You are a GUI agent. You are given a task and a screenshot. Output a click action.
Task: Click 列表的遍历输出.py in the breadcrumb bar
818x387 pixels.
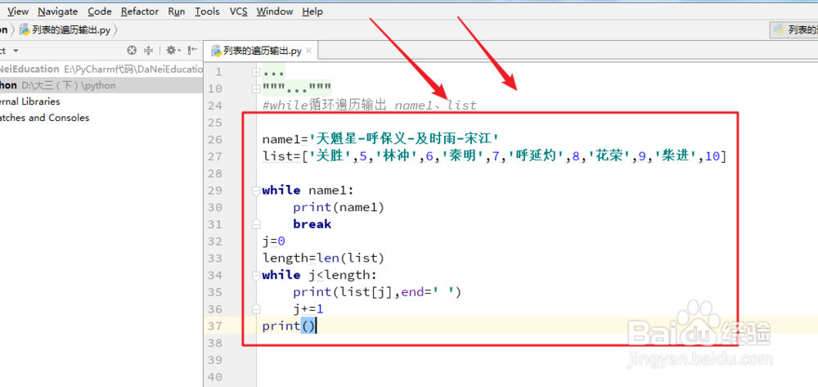[71, 29]
